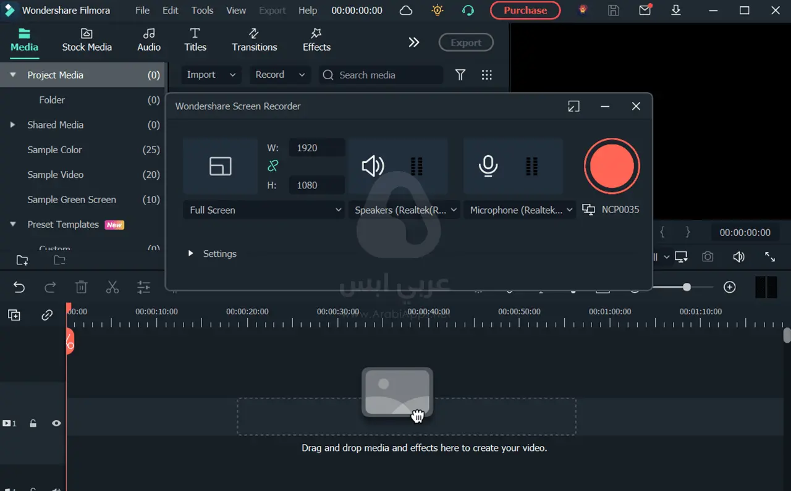This screenshot has width=791, height=491.
Task: Click the scissors split icon in timeline toolbar
Action: pos(112,287)
